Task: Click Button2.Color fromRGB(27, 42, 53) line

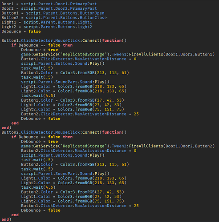Action: 73,192
